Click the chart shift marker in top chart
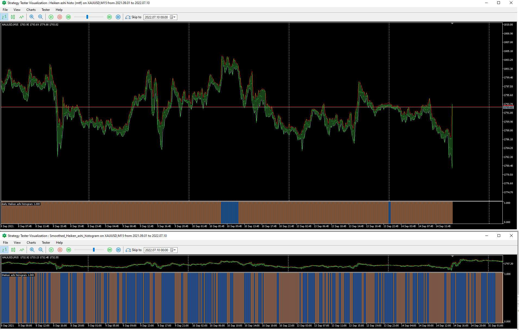Image resolution: width=519 pixels, height=330 pixels. 452,24
